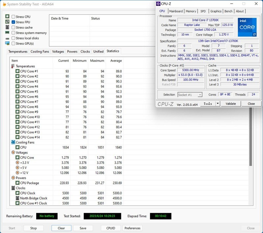This screenshot has height=233, width=263.
Task: Click the +12 V voltage icon
Action: click(17, 173)
